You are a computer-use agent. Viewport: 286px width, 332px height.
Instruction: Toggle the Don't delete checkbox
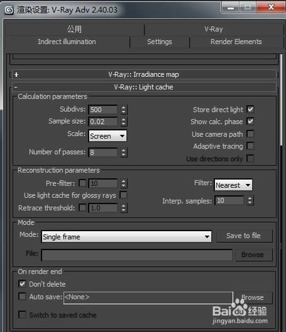click(x=22, y=283)
